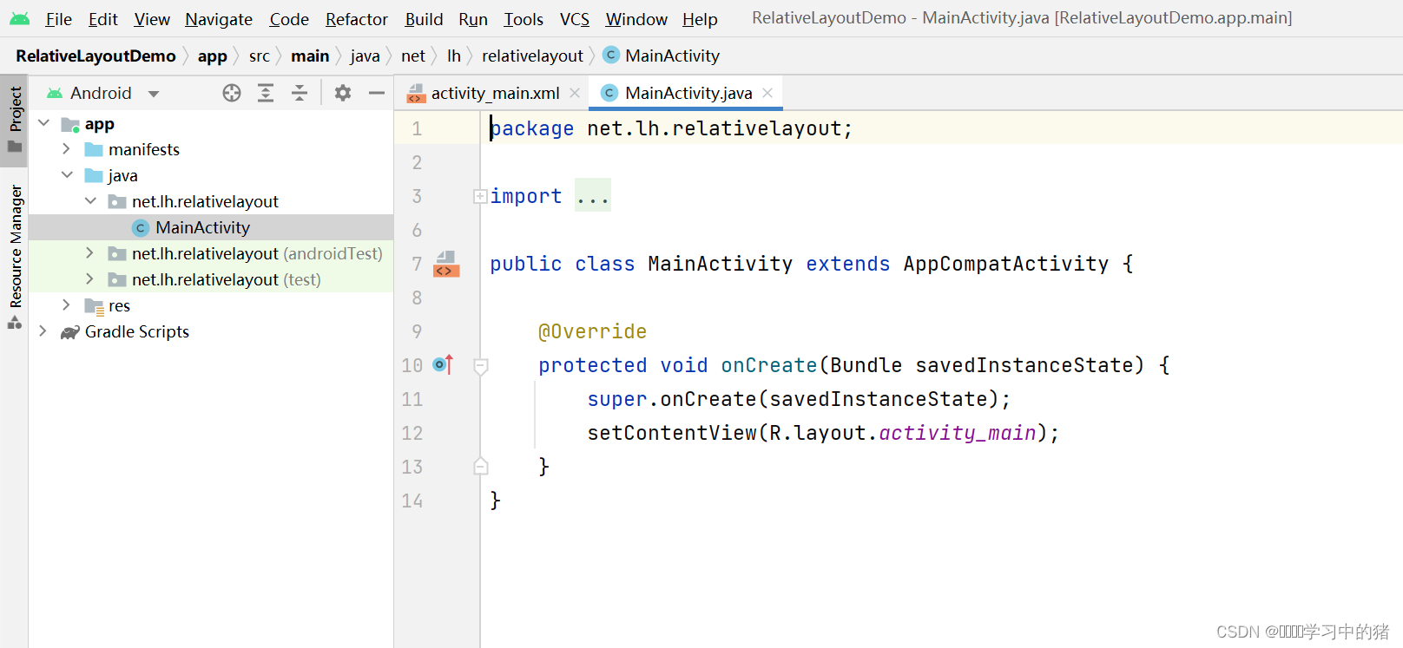
Task: Click the relativelayout breadcrumb
Action: (532, 56)
